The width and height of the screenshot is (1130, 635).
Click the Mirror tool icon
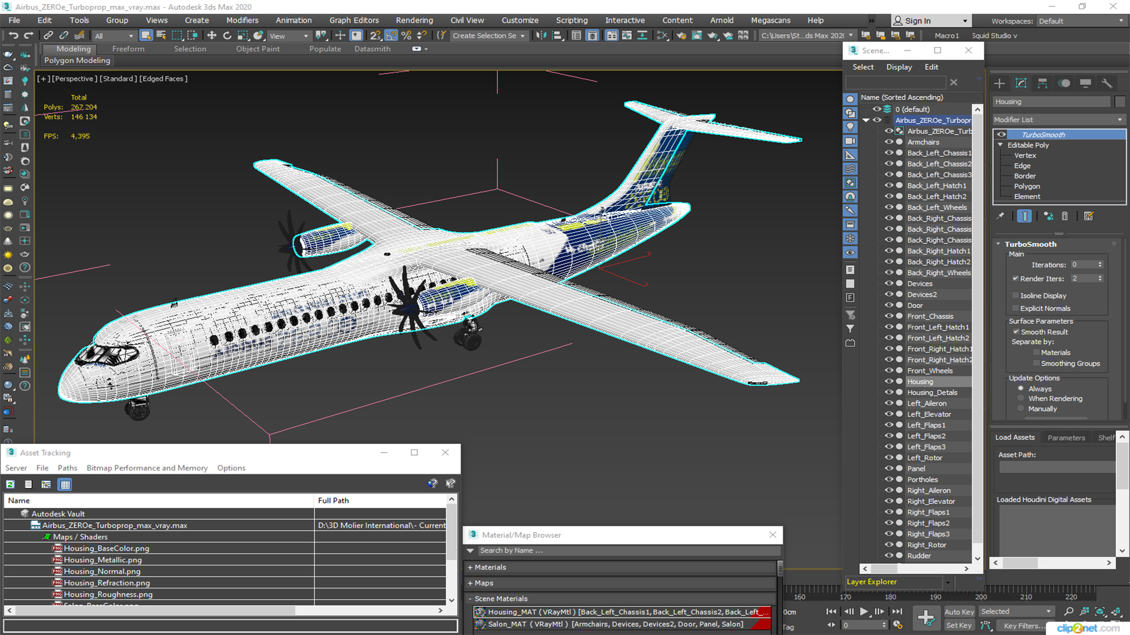(540, 35)
